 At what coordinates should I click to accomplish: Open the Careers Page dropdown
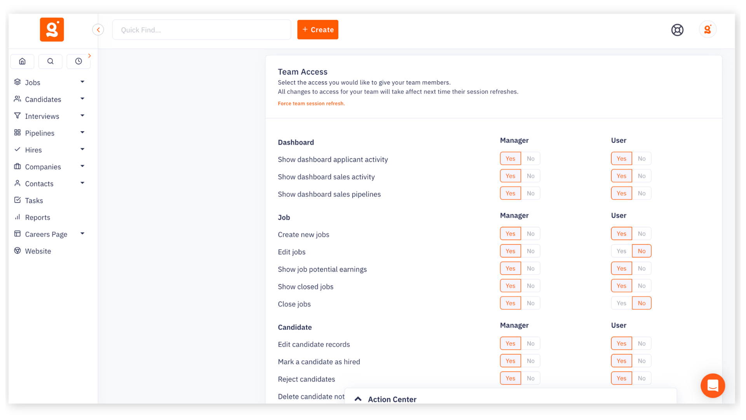coord(82,233)
